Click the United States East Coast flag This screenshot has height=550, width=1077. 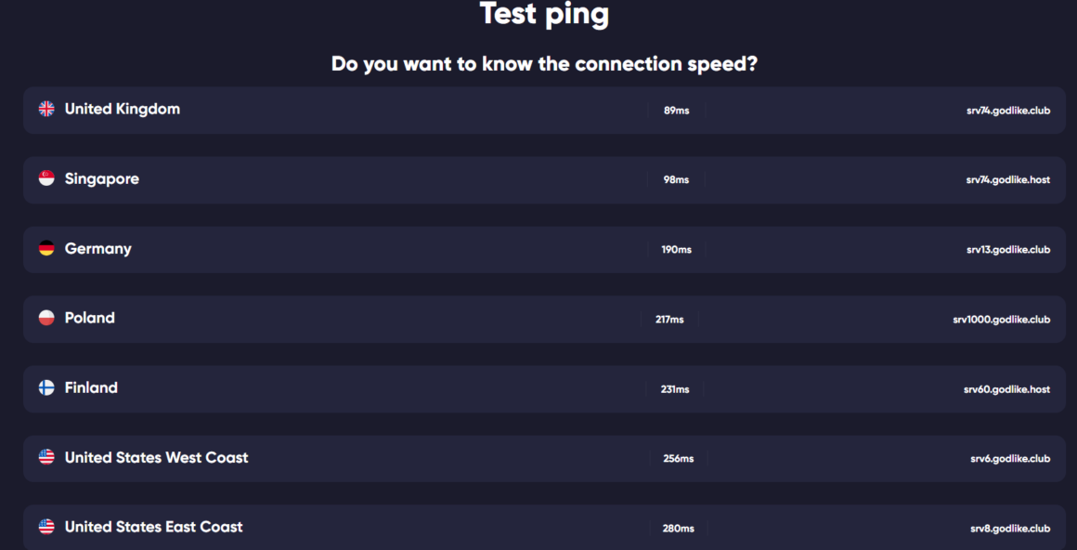[x=46, y=527]
